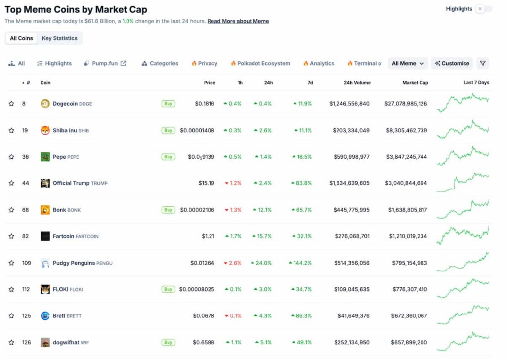Image resolution: width=506 pixels, height=359 pixels.
Task: Click the Highlights list icon in filter bar
Action: [40, 63]
